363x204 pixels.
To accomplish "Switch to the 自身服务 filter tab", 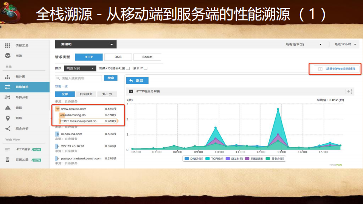I will (86, 94).
